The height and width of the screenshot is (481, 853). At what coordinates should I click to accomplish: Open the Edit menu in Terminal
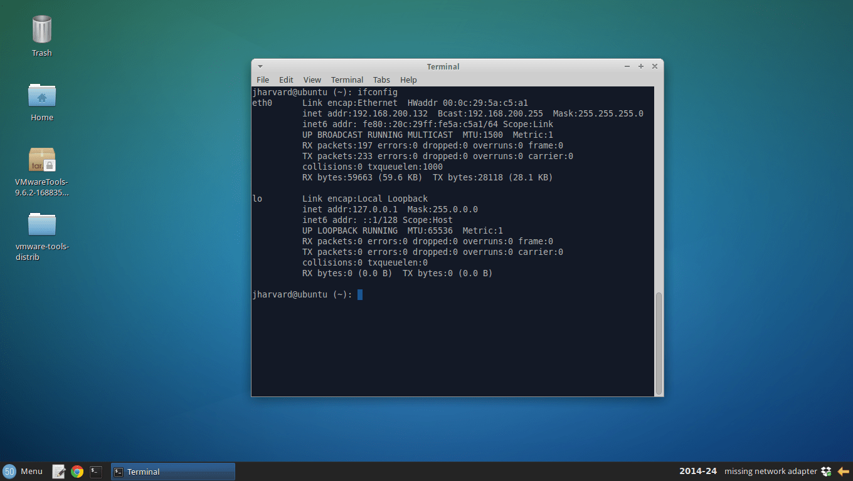pyautogui.click(x=286, y=80)
